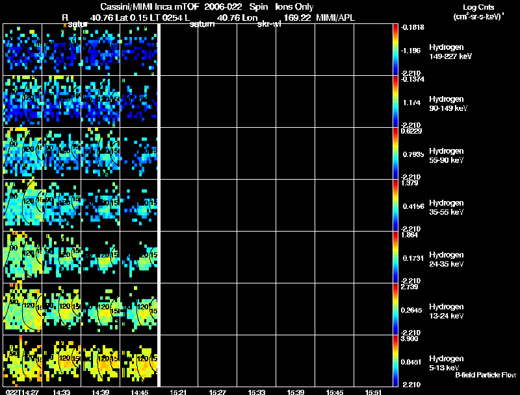
Task: Open the 149-227 keV image at 14:39
Action: pos(101,49)
